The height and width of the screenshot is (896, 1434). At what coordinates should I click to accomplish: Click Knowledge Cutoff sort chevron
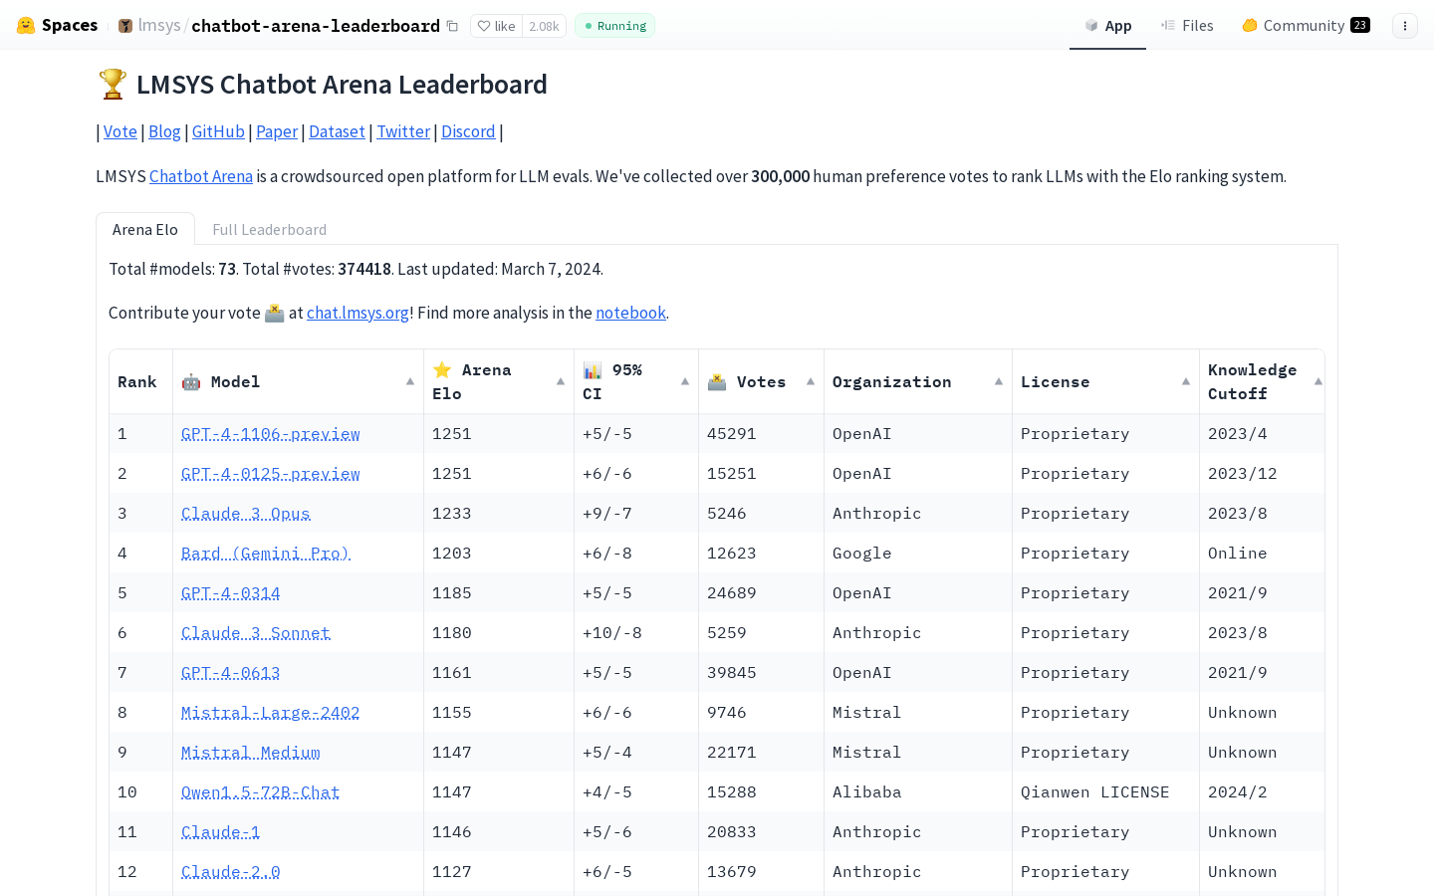[1317, 379]
